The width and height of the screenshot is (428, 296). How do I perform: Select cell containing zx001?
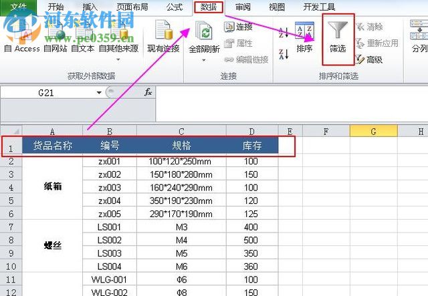tap(110, 161)
